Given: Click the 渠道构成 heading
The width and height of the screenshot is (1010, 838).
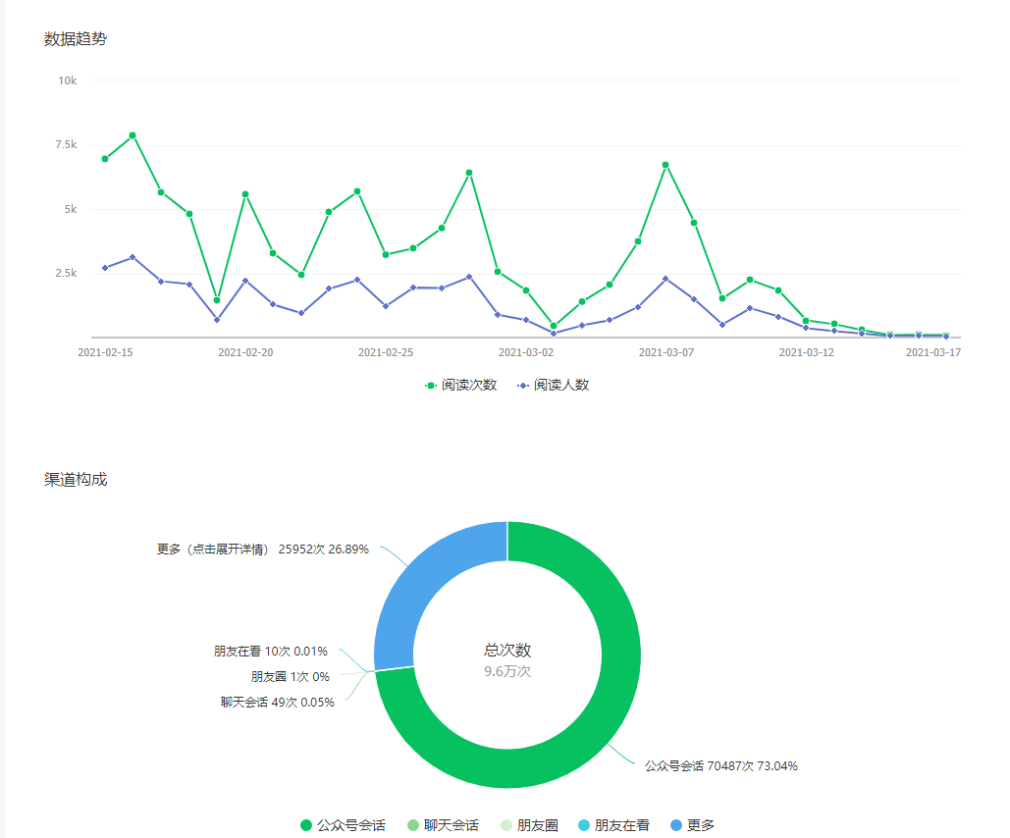Looking at the screenshot, I should [x=76, y=479].
